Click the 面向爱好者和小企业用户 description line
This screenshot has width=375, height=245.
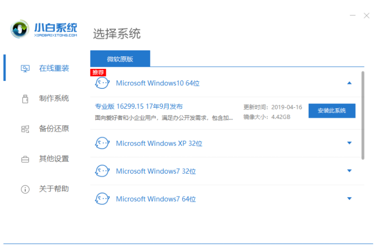tap(164, 118)
